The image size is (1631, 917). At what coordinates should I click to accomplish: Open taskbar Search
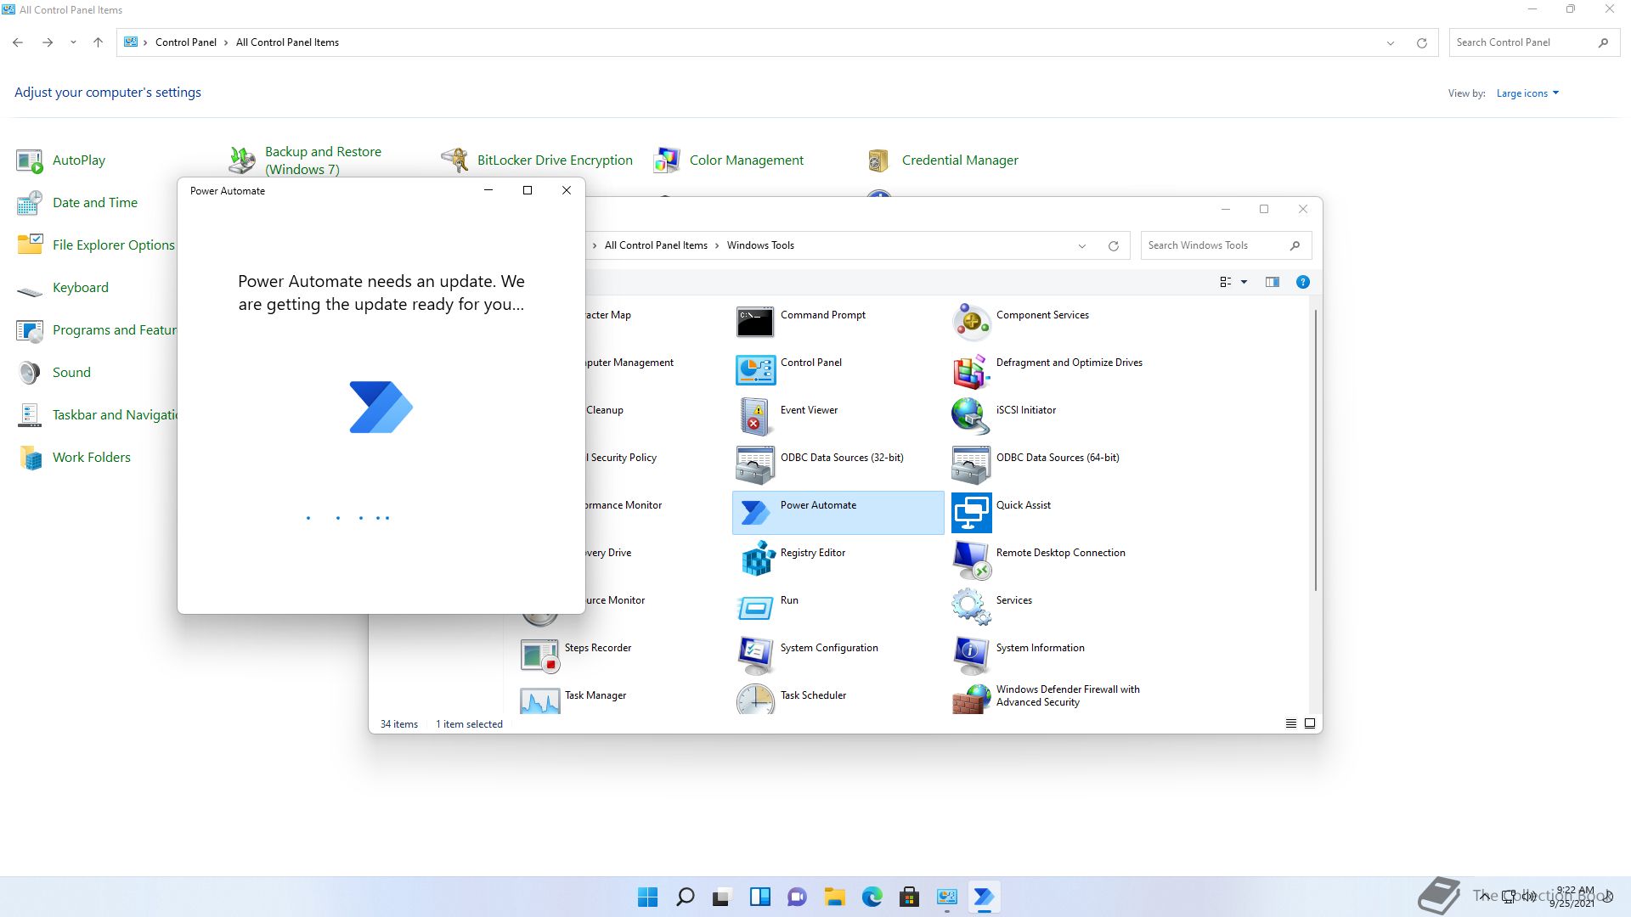pos(685,897)
